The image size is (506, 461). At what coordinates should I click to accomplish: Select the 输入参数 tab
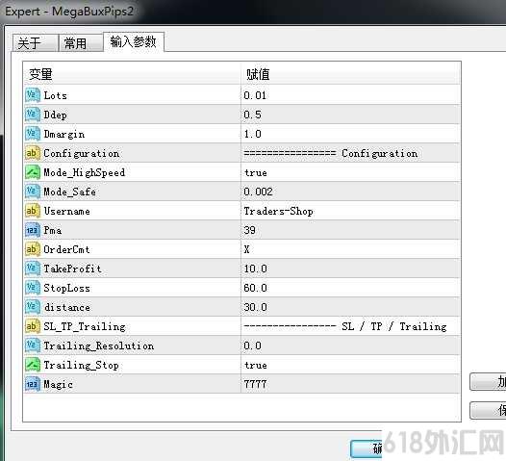click(x=134, y=41)
